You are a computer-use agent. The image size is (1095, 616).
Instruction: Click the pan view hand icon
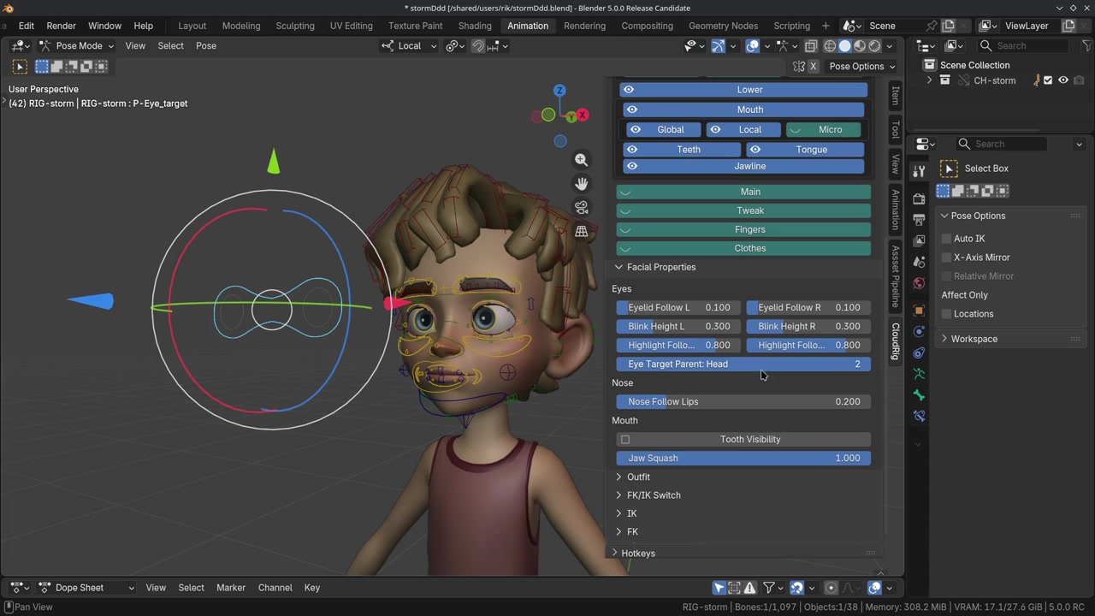pyautogui.click(x=582, y=184)
